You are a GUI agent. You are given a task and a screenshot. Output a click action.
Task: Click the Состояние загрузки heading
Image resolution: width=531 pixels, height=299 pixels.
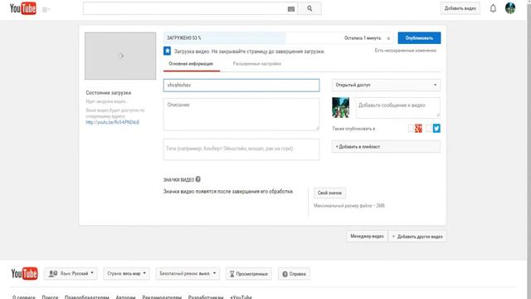tap(109, 92)
